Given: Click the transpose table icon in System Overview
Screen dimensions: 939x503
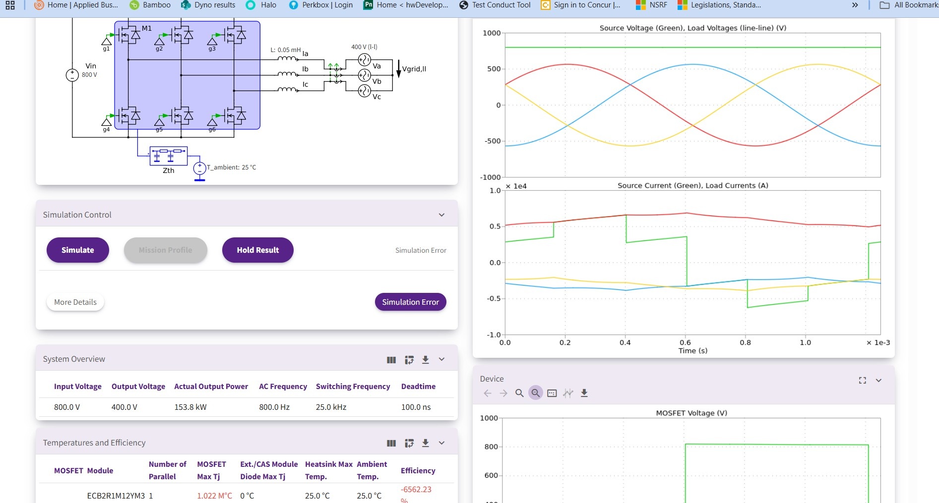Looking at the screenshot, I should click(409, 360).
